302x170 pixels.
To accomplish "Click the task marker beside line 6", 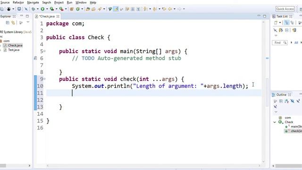I will point(35,58).
